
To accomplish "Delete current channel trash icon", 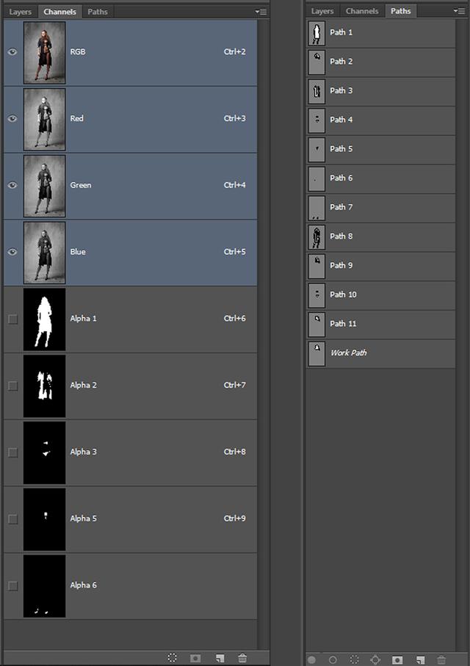I will 242,658.
